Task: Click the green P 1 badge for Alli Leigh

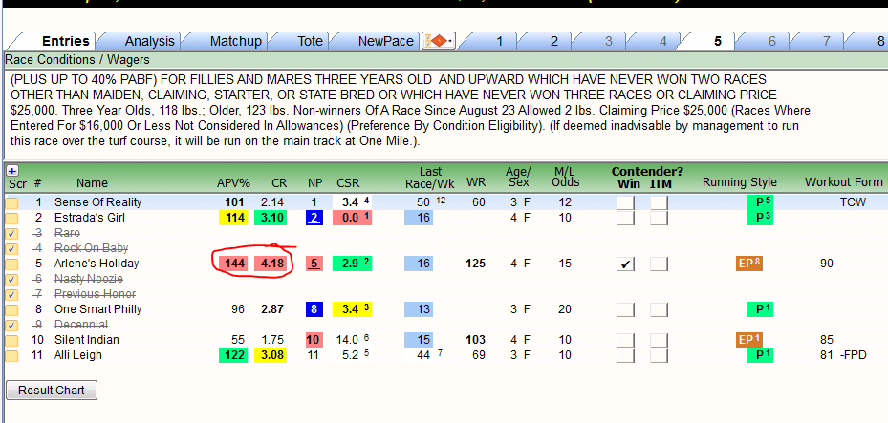Action: point(760,355)
